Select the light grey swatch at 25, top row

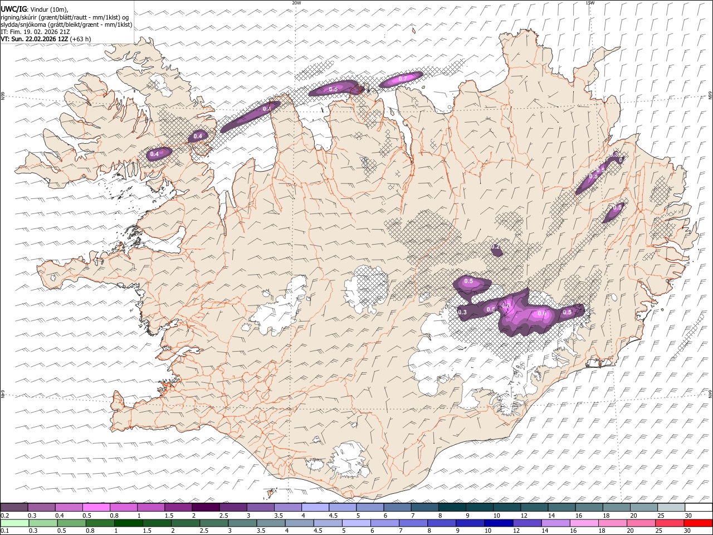[671, 508]
